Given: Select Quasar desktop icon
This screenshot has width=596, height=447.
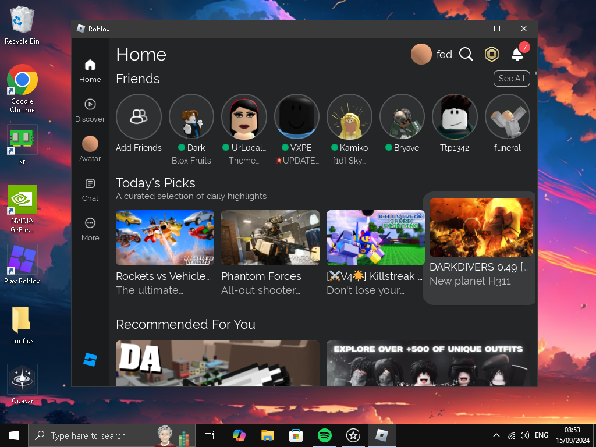Looking at the screenshot, I should [22, 384].
